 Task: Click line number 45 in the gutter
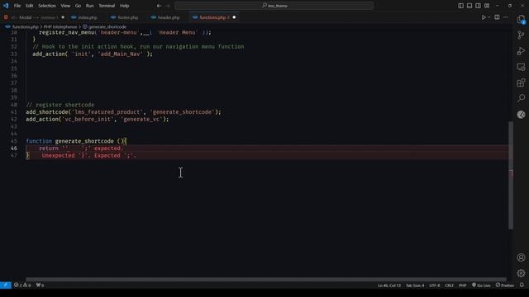(x=13, y=141)
